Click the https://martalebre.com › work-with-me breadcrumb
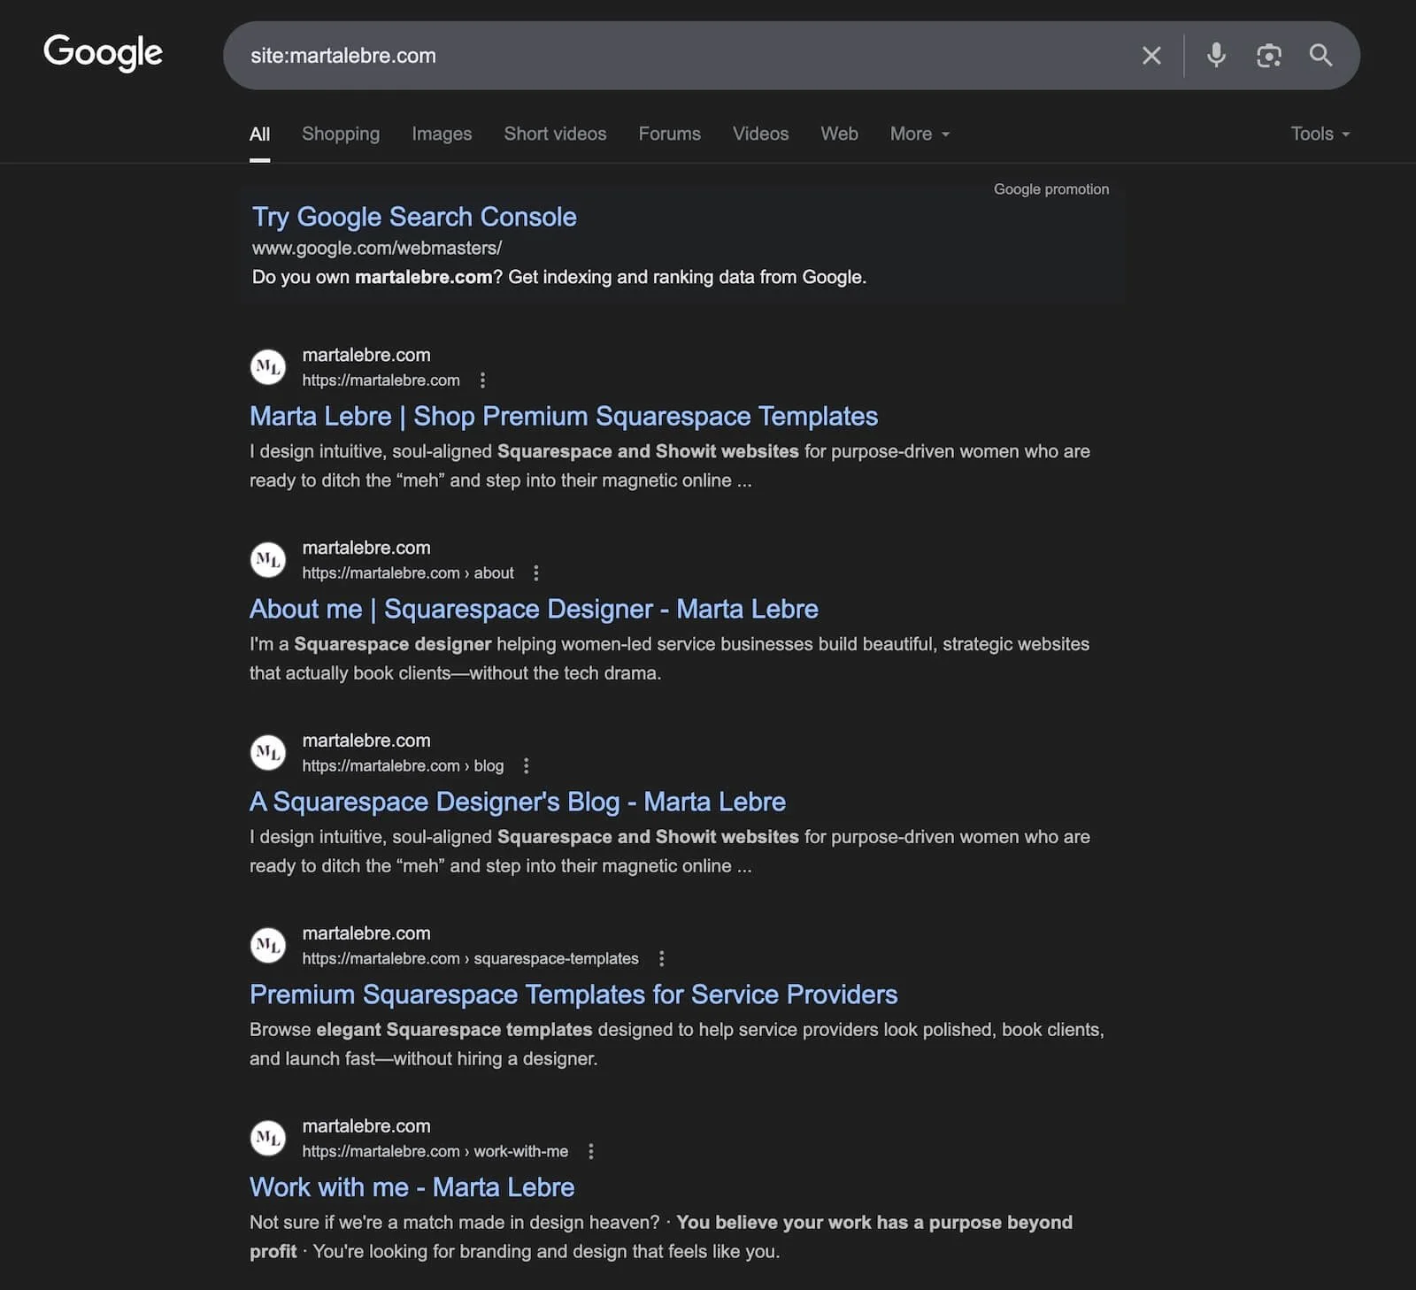 [435, 1152]
